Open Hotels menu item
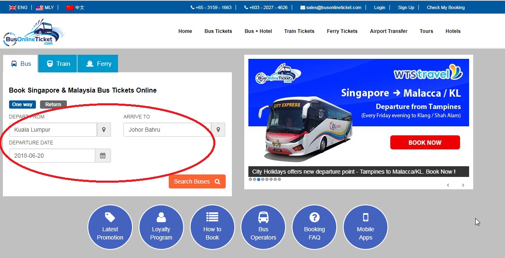Image resolution: width=505 pixels, height=258 pixels. tap(453, 31)
